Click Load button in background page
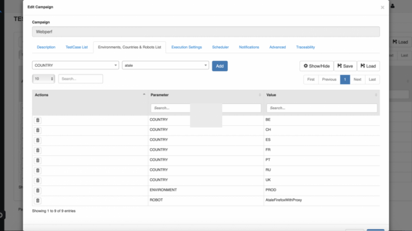 pos(400,42)
